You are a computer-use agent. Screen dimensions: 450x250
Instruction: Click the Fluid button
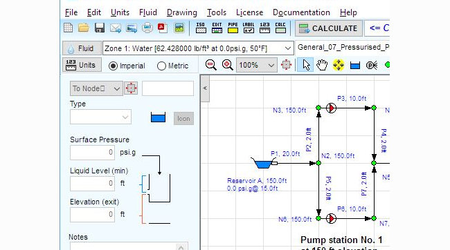pos(82,48)
